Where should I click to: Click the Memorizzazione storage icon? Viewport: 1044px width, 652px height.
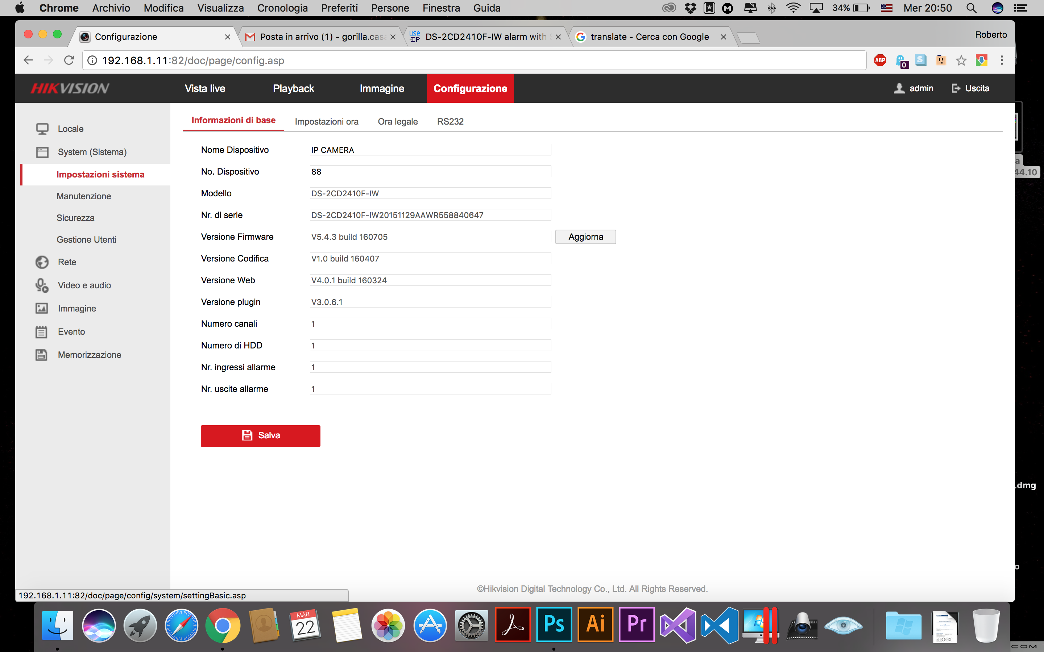41,355
